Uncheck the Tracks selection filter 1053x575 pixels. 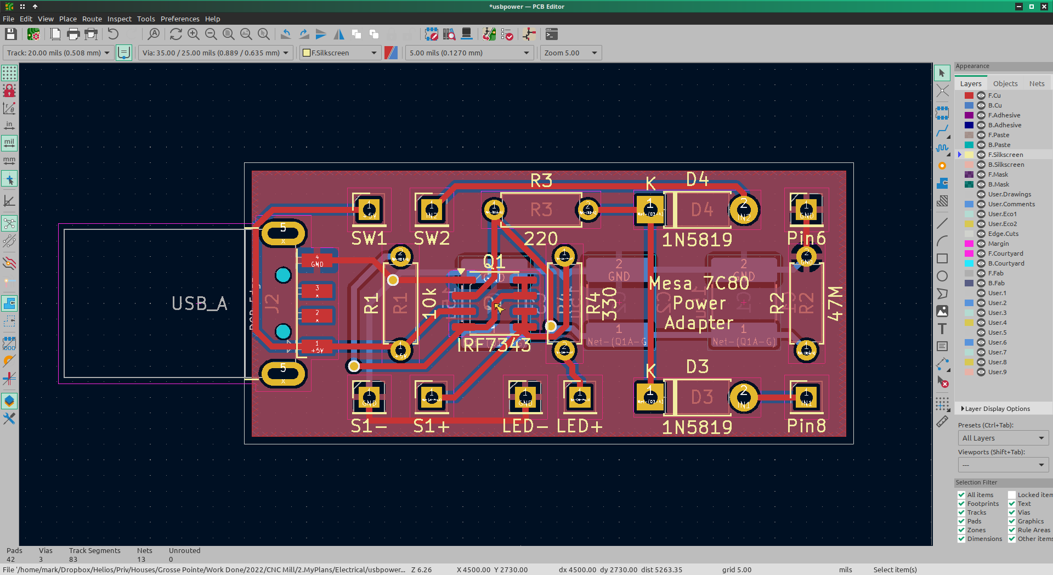(x=961, y=512)
